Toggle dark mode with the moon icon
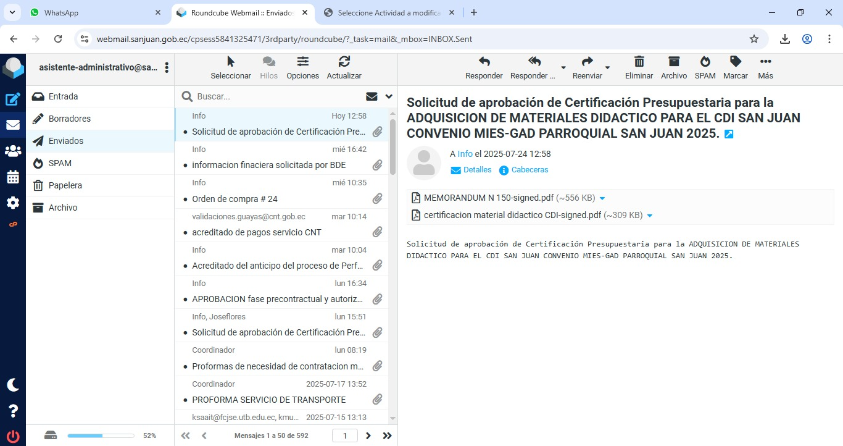The height and width of the screenshot is (446, 843). point(13,385)
